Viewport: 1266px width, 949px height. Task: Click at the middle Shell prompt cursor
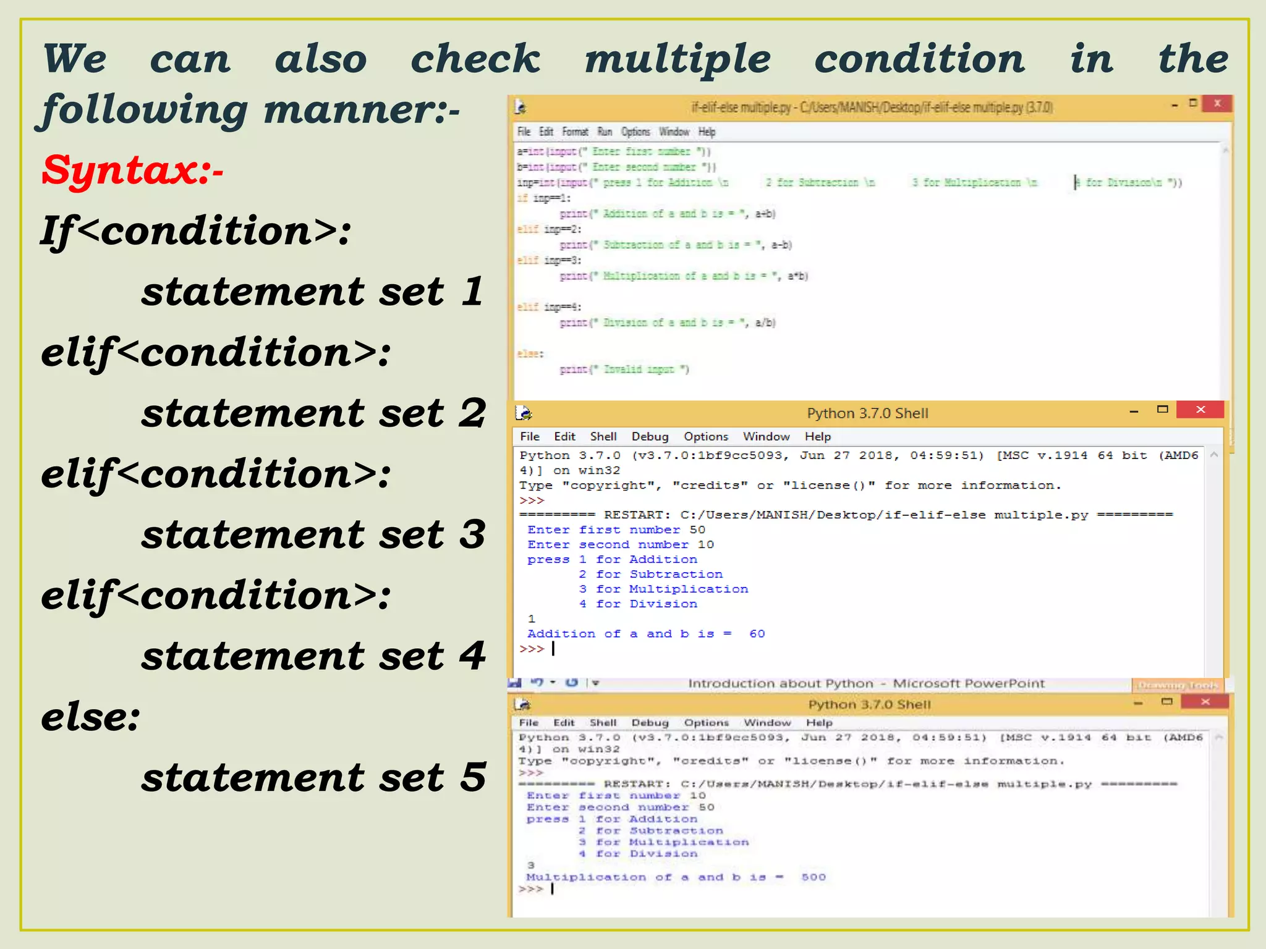tap(553, 649)
